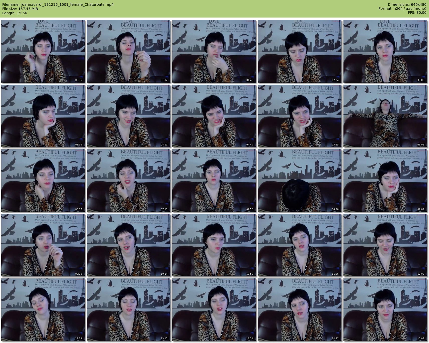
Task: Click the frame timestamped 02:24
Action: click(x=300, y=51)
